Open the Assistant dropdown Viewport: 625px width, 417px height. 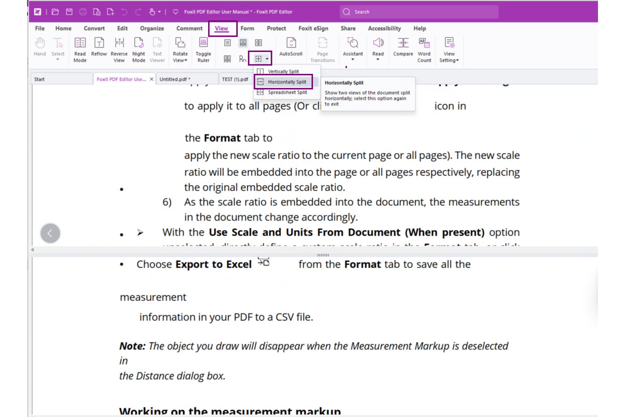click(x=353, y=60)
